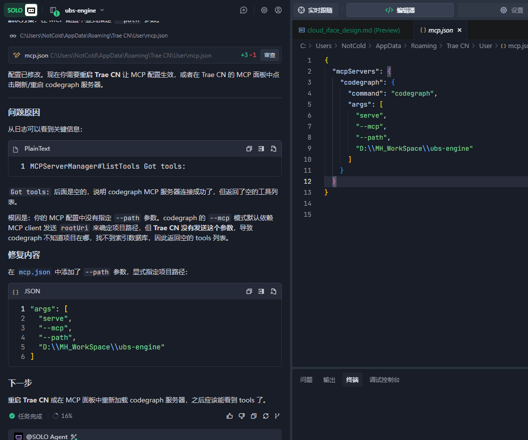
Task: Click the mcp.json breadcrumb file segment
Action: click(514, 46)
